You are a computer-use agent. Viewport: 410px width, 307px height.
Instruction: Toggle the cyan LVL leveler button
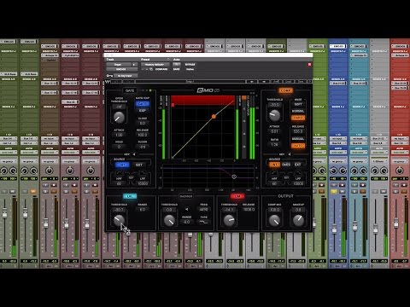(130, 196)
